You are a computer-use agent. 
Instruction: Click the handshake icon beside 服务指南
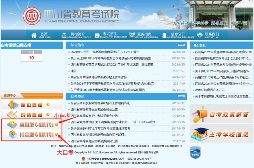pyautogui.click(x=132, y=35)
